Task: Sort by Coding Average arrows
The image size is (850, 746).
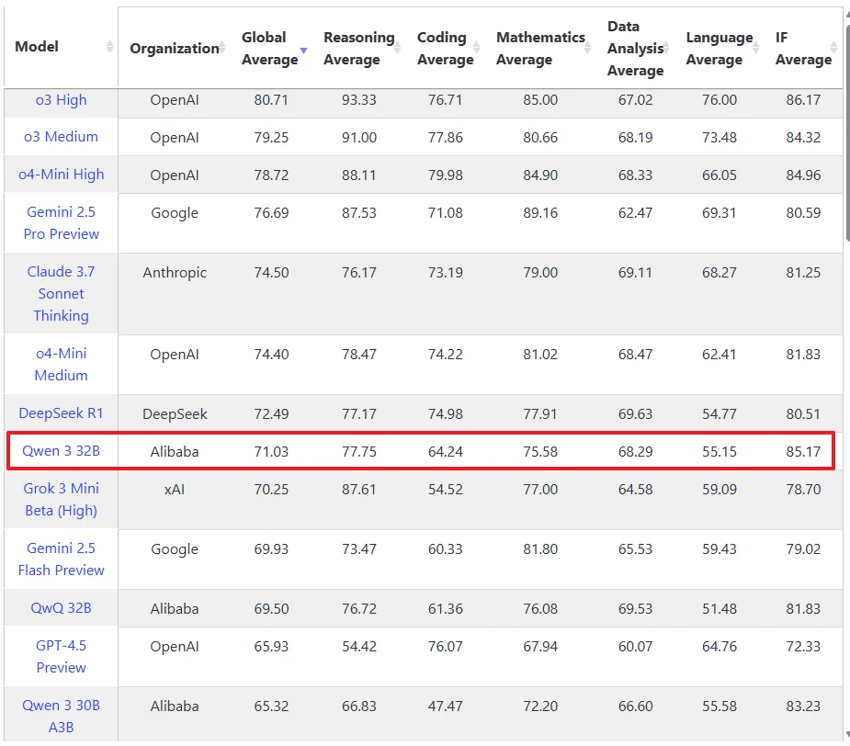Action: pyautogui.click(x=477, y=48)
